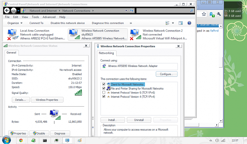Open the address bar history dropdown arrow
247x144 pixels.
(x=126, y=11)
